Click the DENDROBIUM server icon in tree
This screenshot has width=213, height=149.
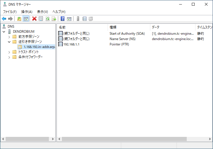click(9, 32)
